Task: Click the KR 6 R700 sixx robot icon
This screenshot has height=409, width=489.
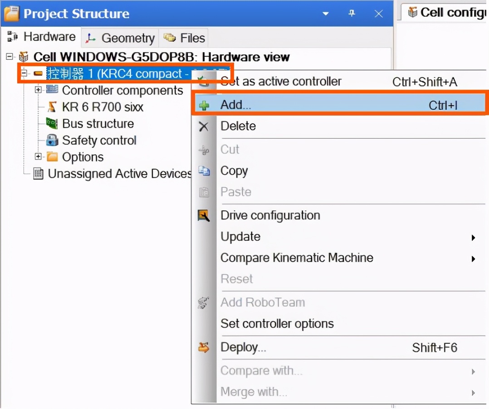Action: (x=53, y=107)
